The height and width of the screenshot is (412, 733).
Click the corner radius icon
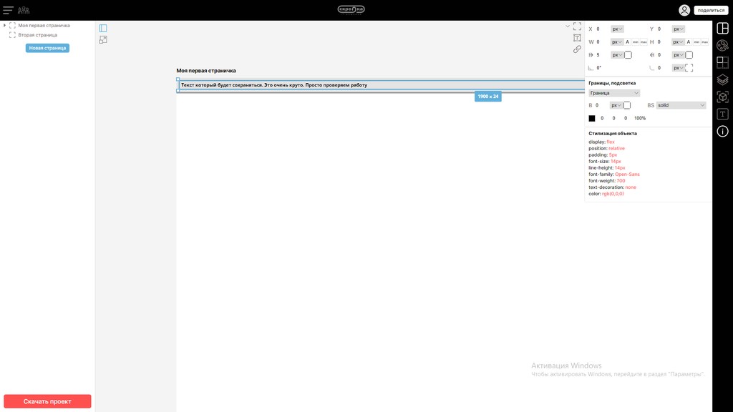[652, 68]
